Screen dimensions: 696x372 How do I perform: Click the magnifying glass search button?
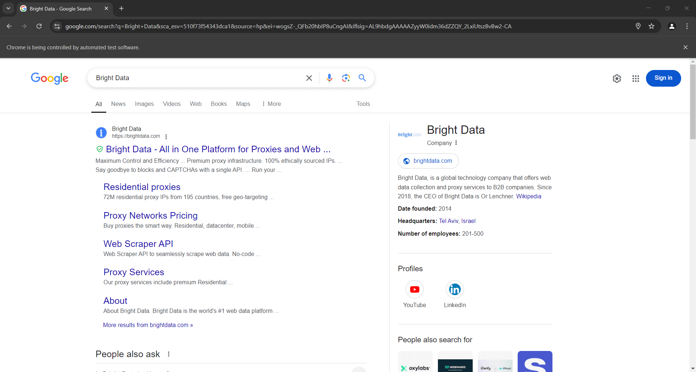pyautogui.click(x=362, y=78)
